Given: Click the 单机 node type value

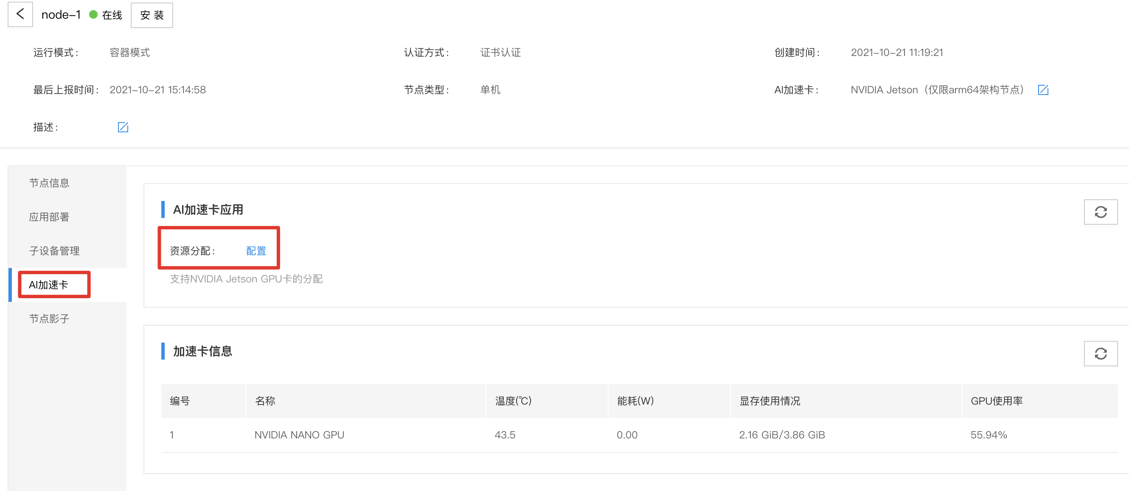Looking at the screenshot, I should pos(490,90).
